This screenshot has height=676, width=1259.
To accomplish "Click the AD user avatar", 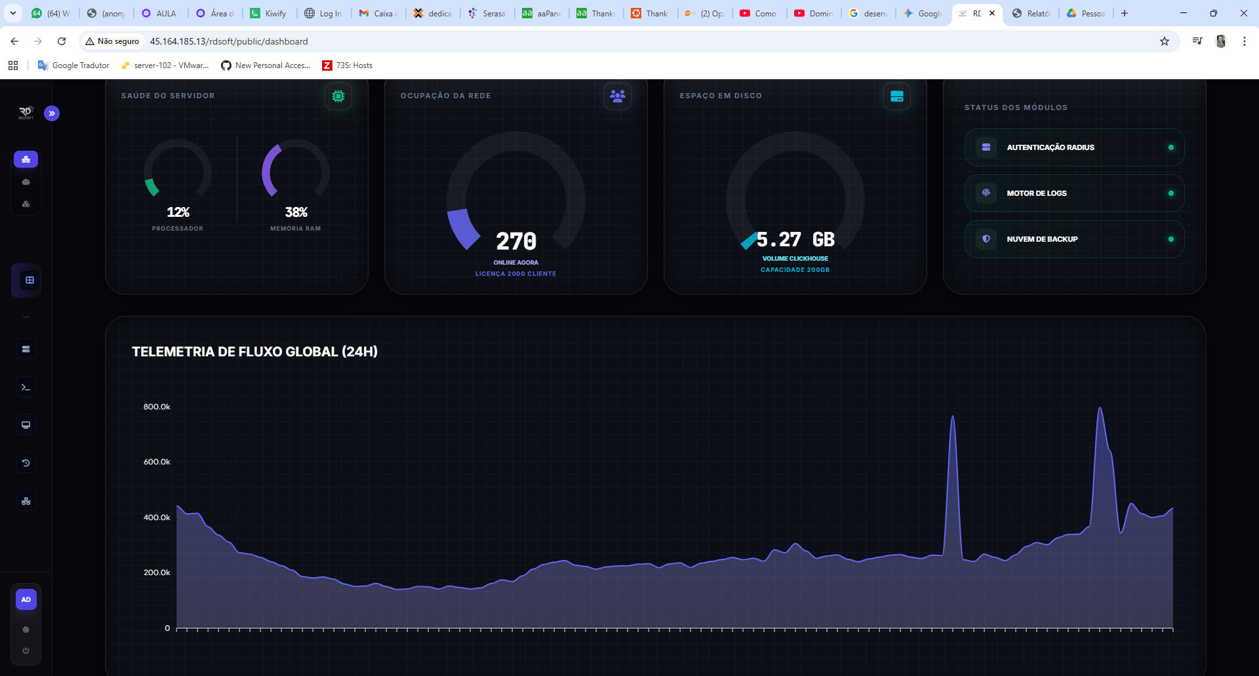I will (26, 599).
